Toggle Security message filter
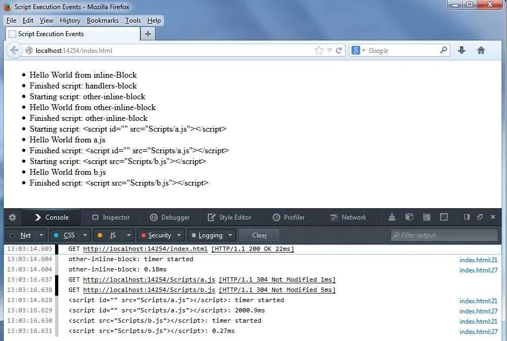Viewport: 507px width, 341px height. coord(156,235)
